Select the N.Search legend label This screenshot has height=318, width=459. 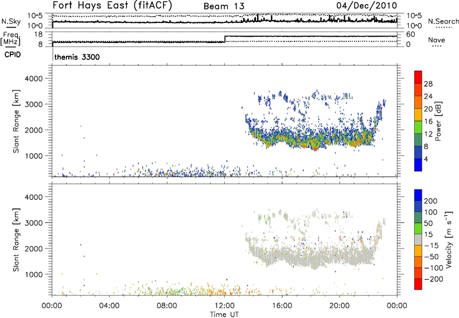[443, 21]
